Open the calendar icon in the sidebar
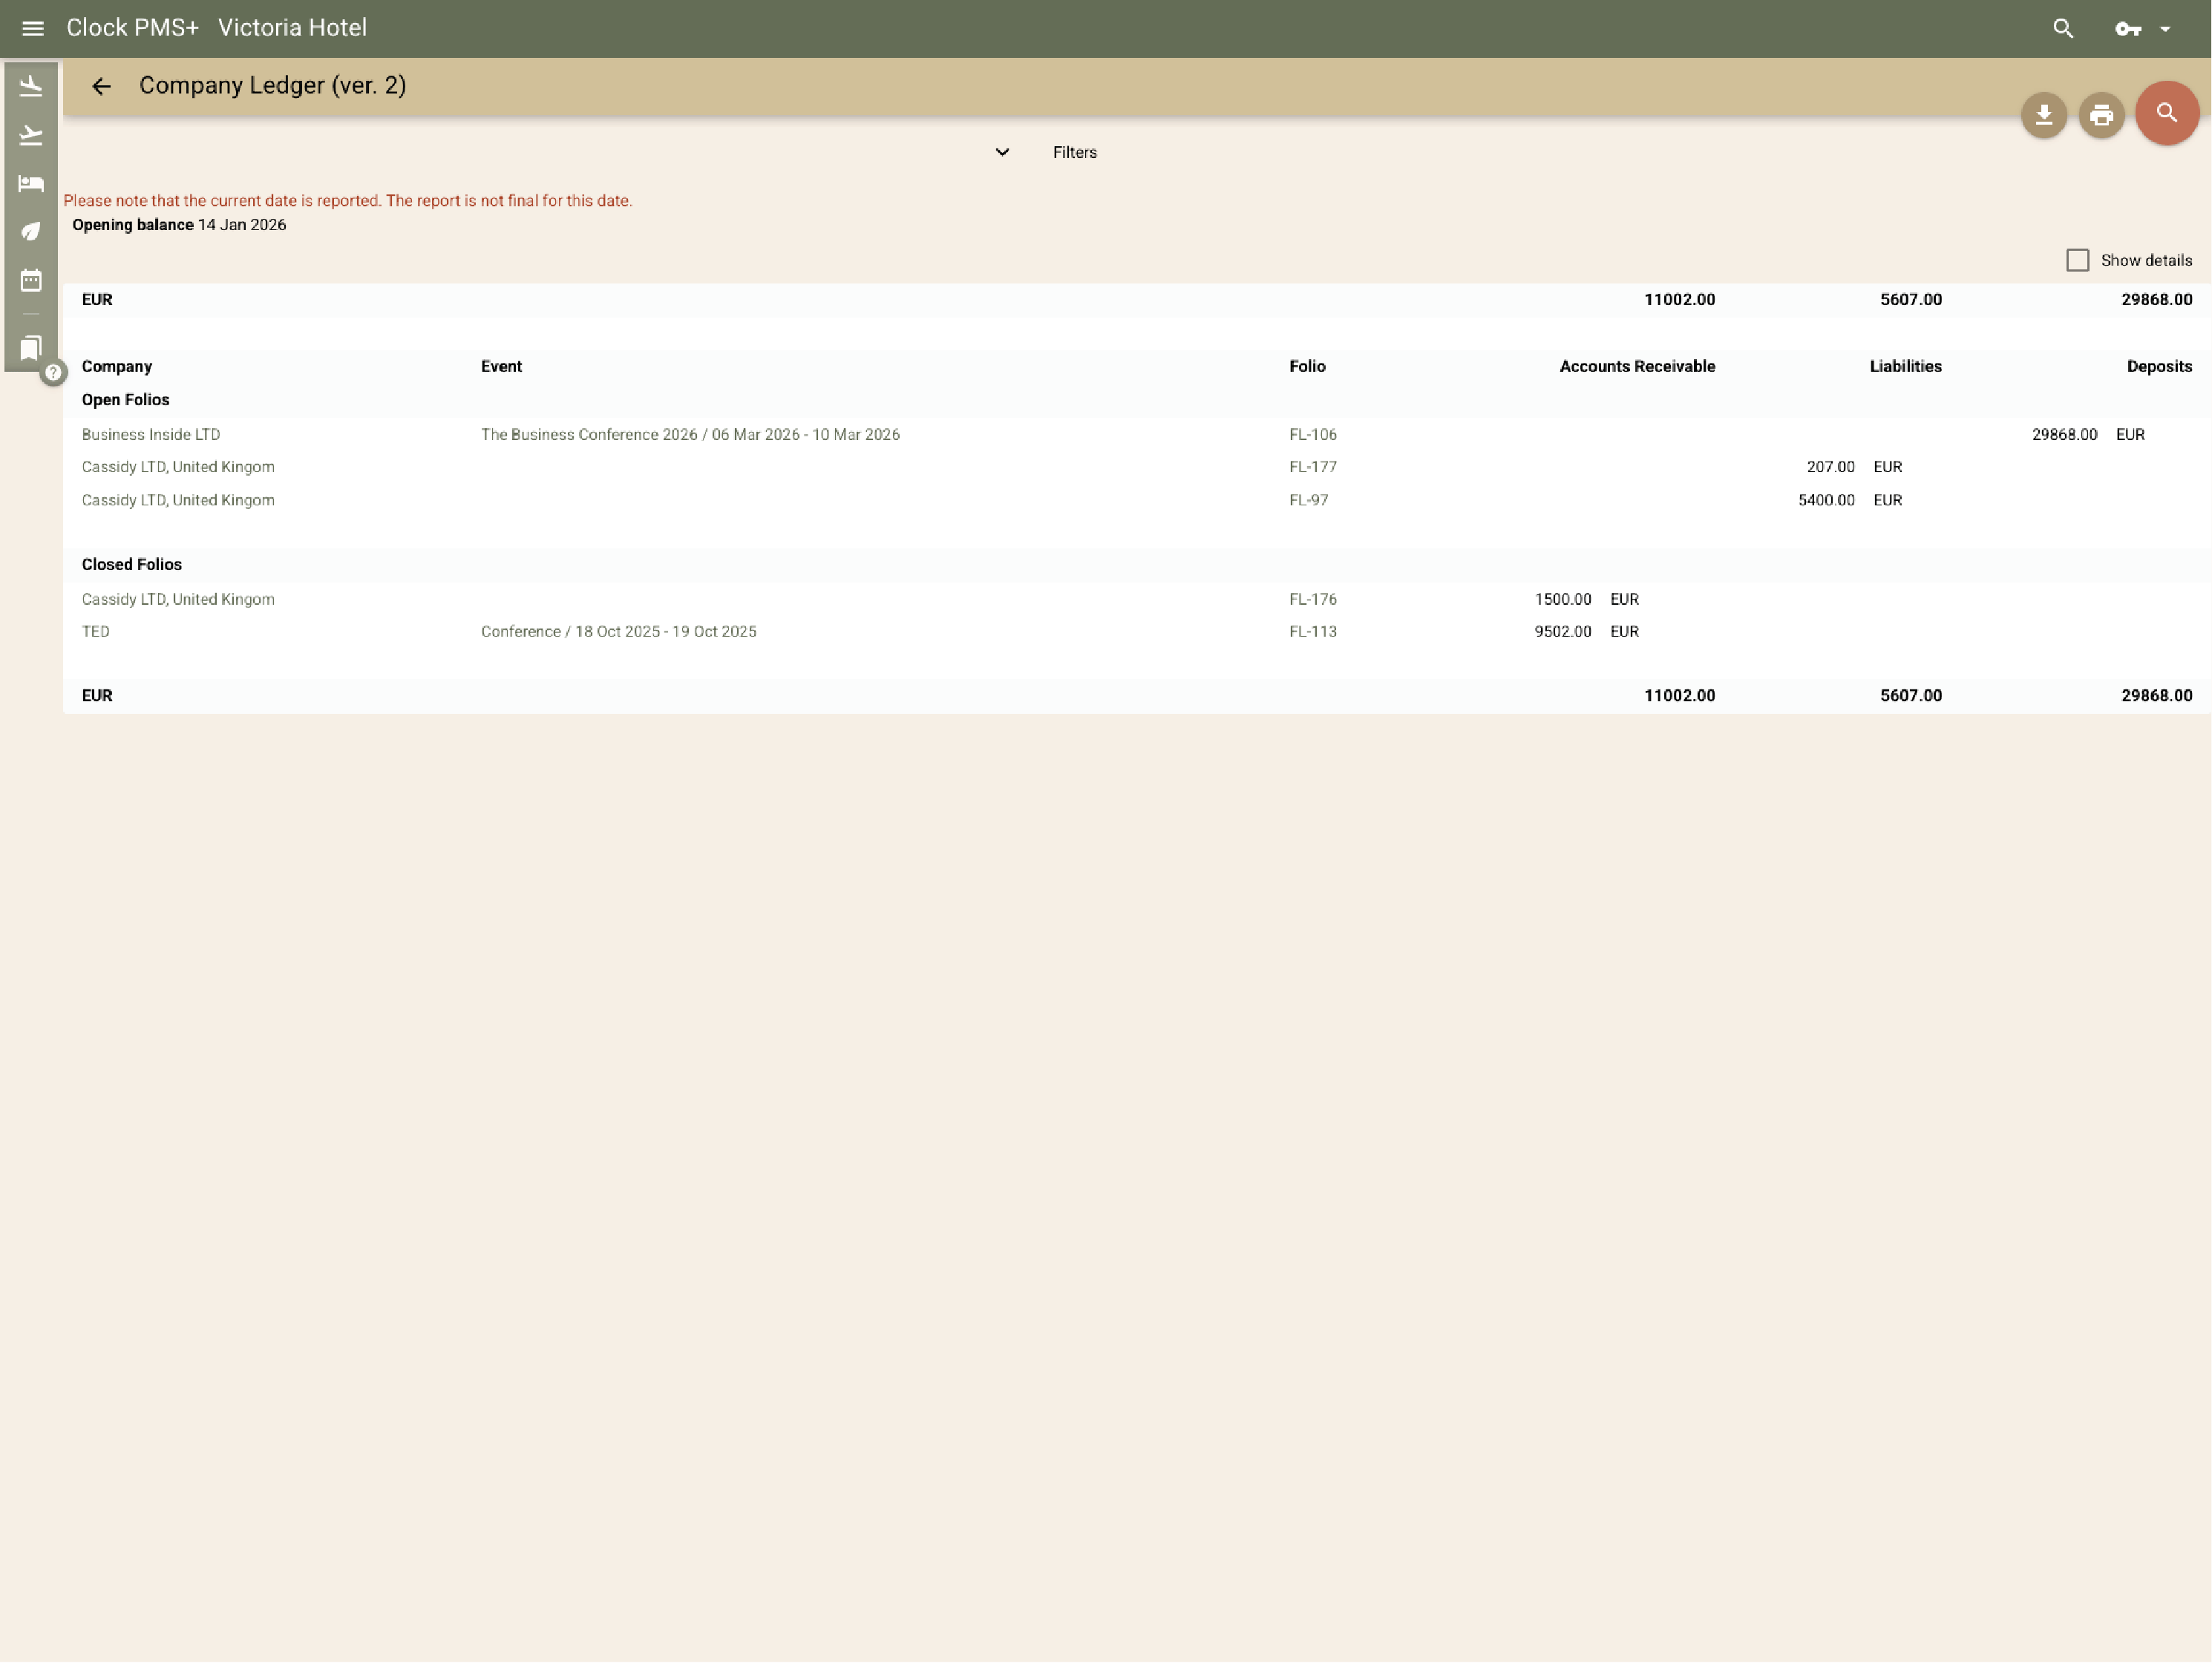This screenshot has height=1663, width=2212. (x=30, y=281)
